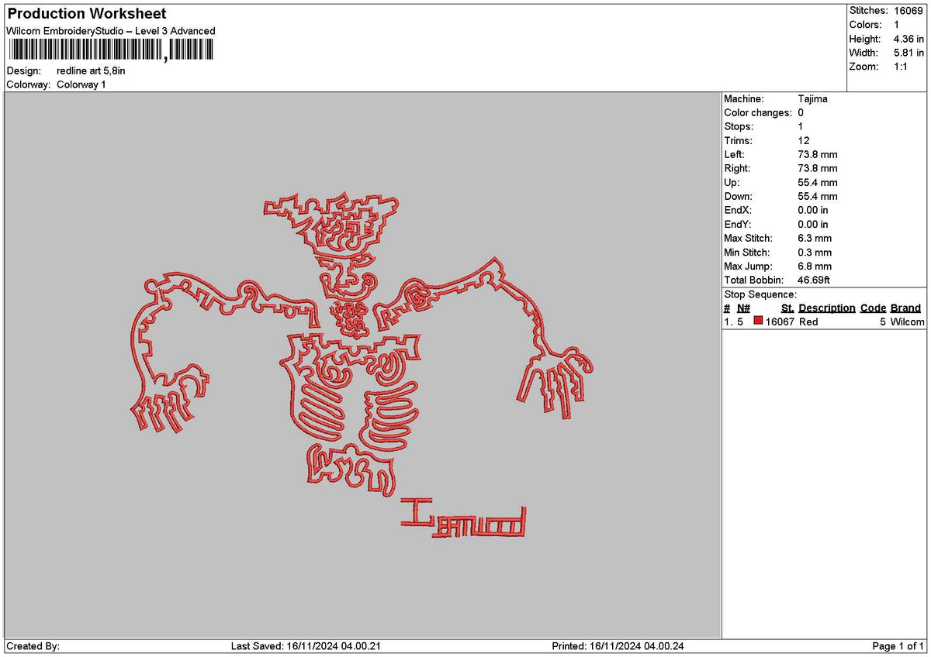Image resolution: width=931 pixels, height=657 pixels.
Task: Click the Width value 5.81 in
Action: coord(909,53)
